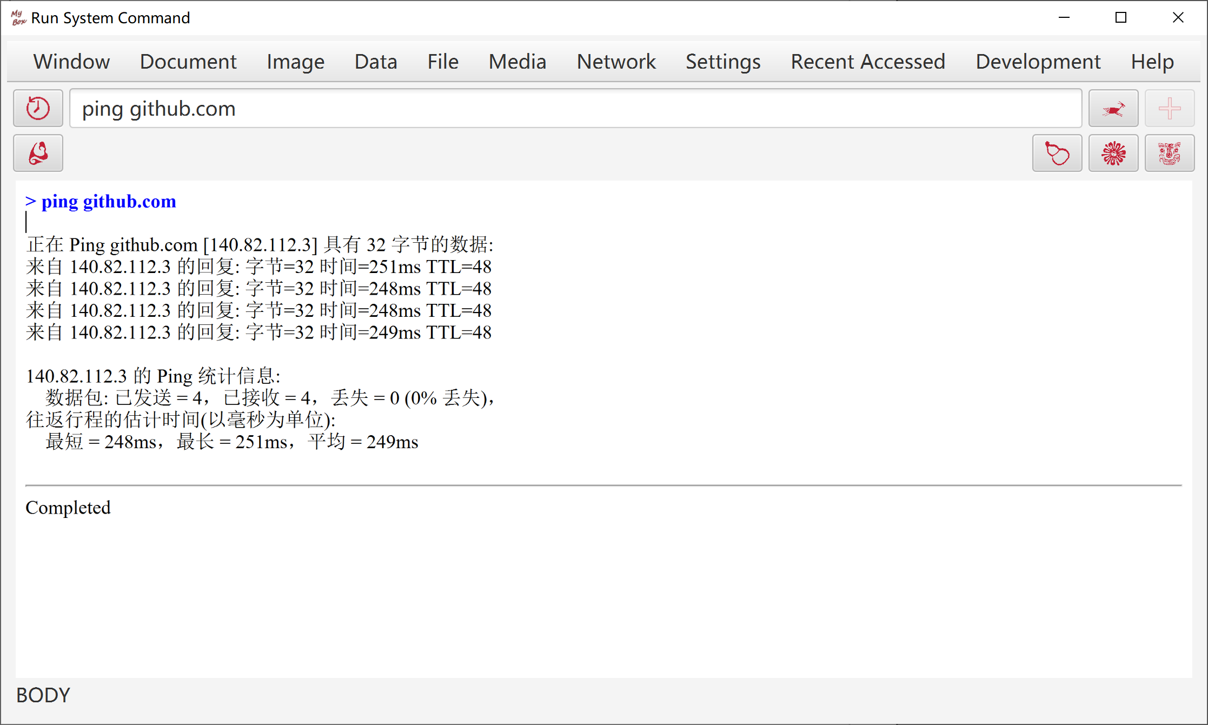Click the blue ping github.com output line

click(101, 201)
